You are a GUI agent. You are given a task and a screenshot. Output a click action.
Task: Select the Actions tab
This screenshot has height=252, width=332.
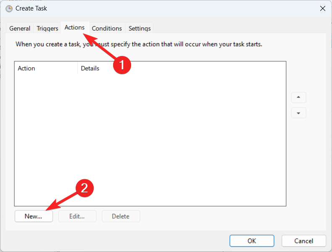[x=74, y=28]
